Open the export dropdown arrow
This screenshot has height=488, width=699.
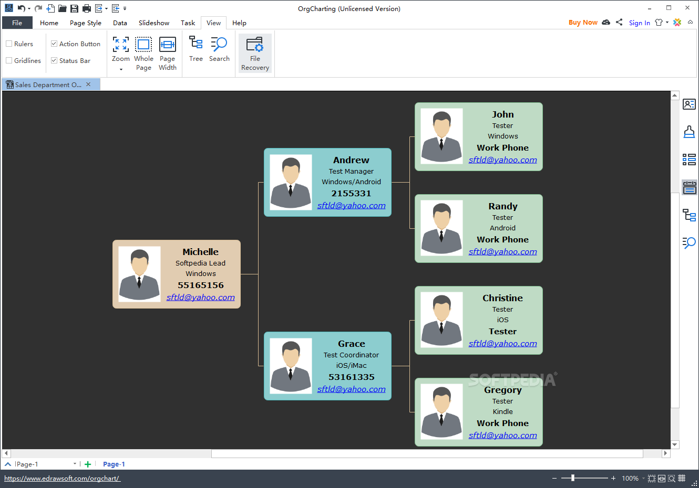pos(106,8)
